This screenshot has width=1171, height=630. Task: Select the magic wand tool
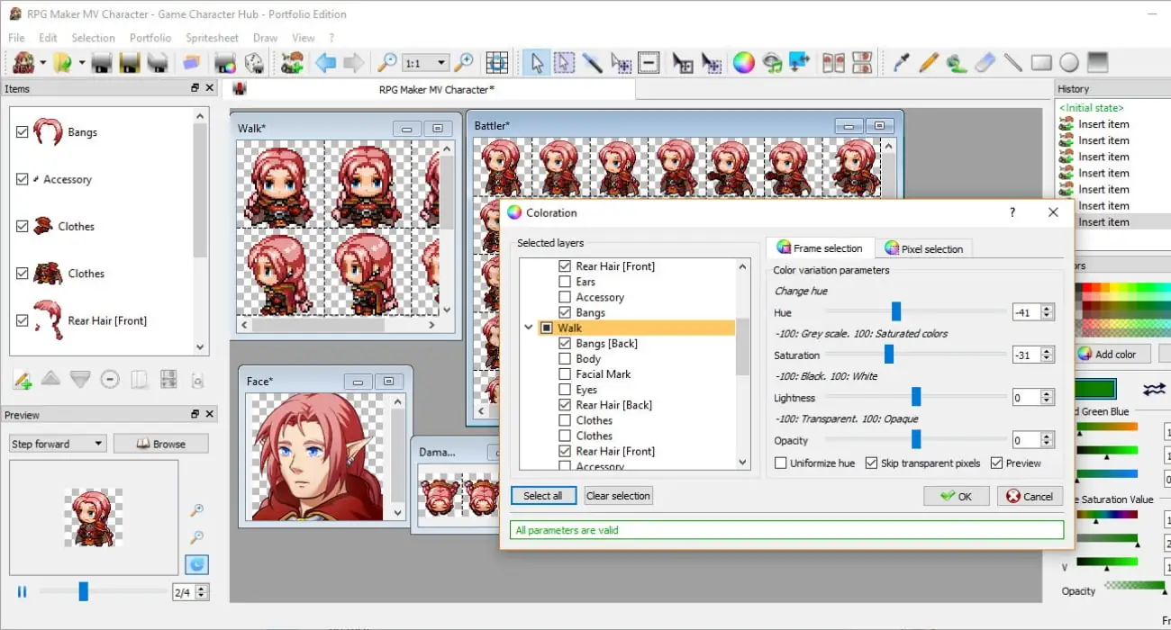[592, 62]
